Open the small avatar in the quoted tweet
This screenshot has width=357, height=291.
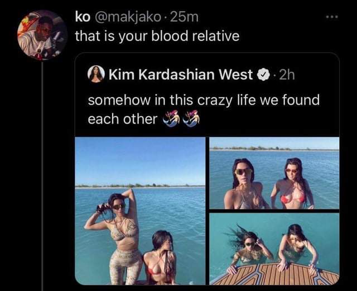click(96, 74)
